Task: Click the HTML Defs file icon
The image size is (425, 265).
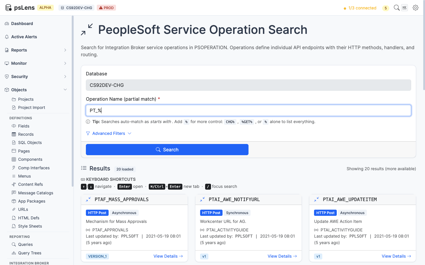Action: pos(14,218)
